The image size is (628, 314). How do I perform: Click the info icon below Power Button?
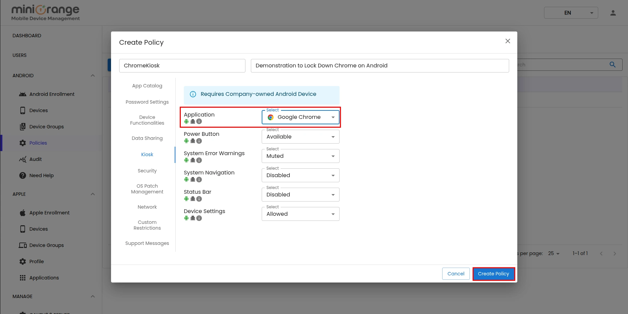(x=199, y=141)
